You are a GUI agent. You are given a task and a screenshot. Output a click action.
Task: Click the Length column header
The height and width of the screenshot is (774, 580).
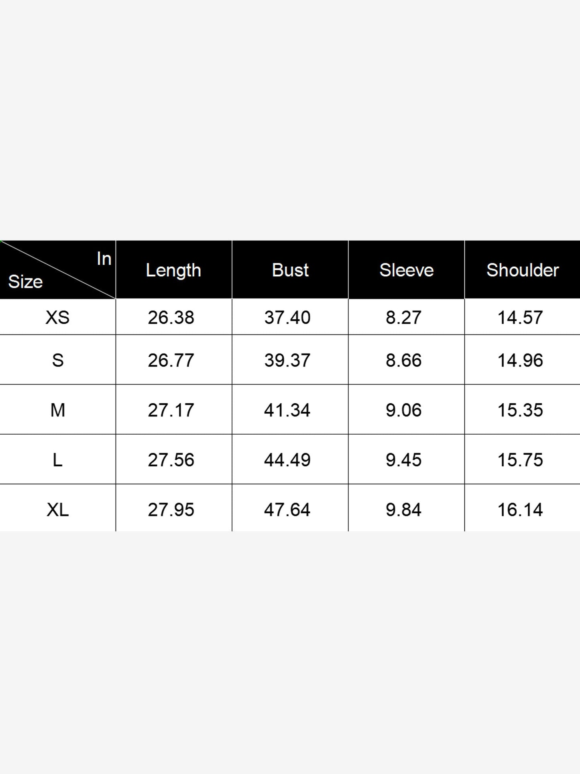[173, 270]
